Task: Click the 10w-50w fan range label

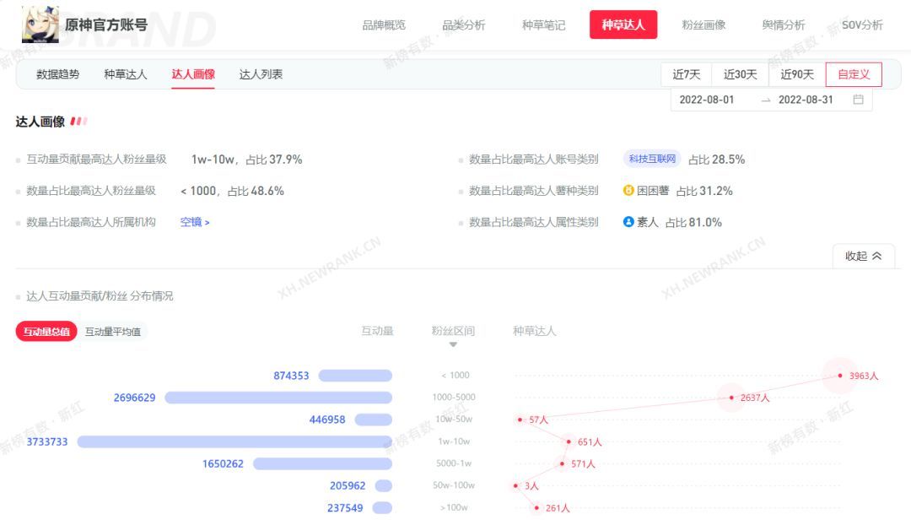Action: point(454,420)
